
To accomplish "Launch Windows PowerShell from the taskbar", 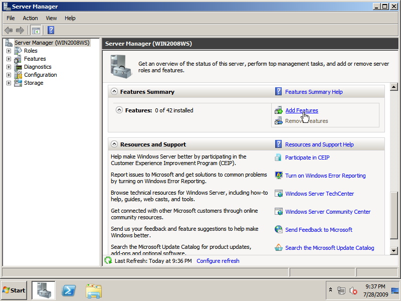I will pyautogui.click(x=69, y=290).
